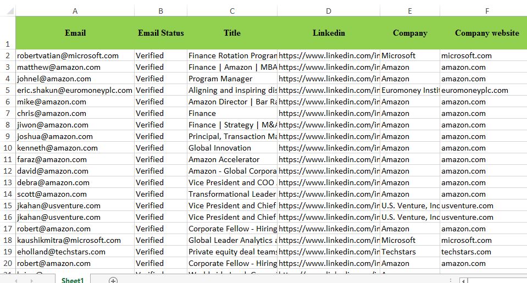527x283 pixels.
Task: Select column A header
Action: (75, 10)
